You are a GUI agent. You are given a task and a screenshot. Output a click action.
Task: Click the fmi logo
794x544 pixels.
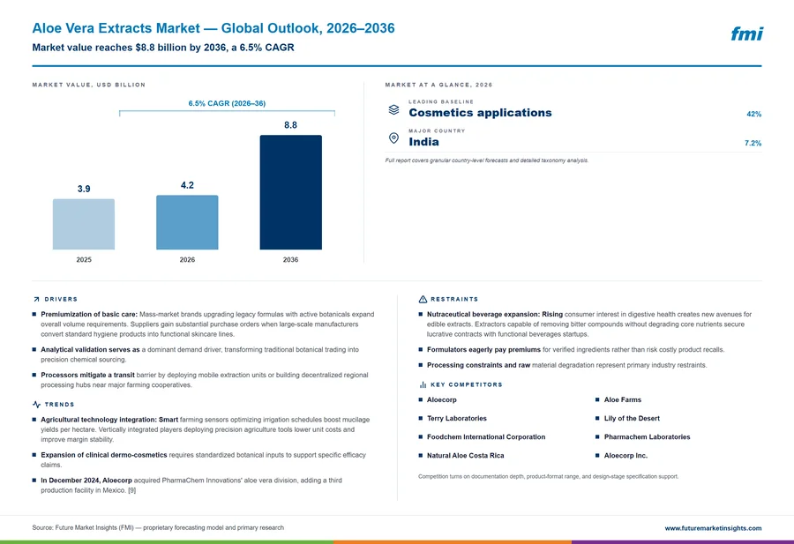(x=747, y=34)
